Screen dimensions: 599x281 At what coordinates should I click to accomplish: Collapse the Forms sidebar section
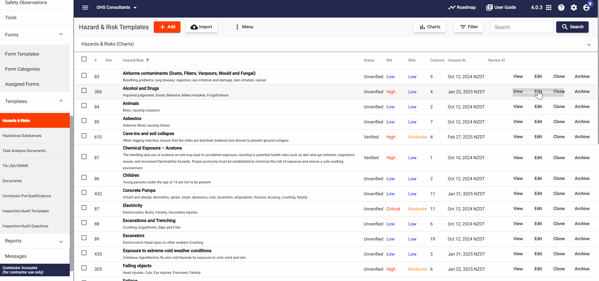[61, 34]
